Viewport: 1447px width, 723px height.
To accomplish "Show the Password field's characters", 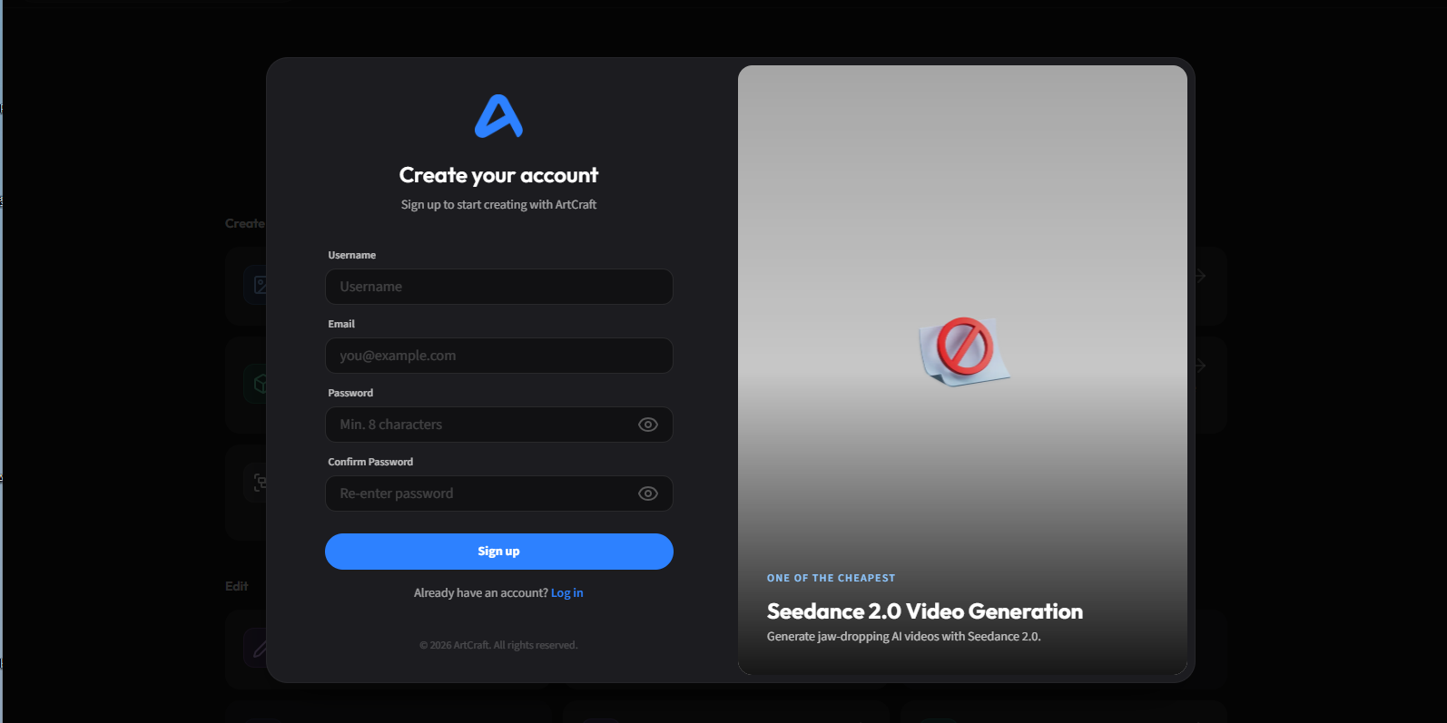I will pyautogui.click(x=648, y=425).
